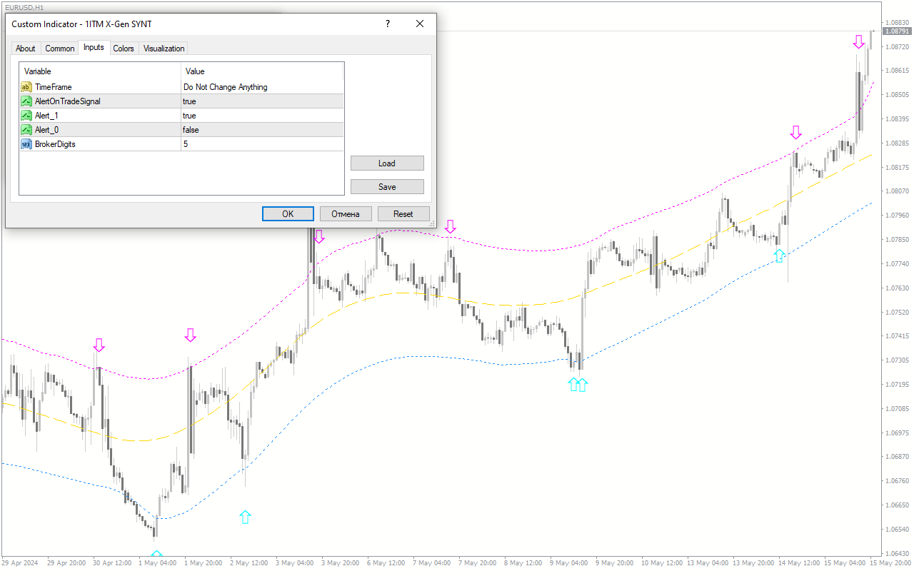The image size is (914, 571).
Task: Save the indicator inputs
Action: pyautogui.click(x=387, y=186)
